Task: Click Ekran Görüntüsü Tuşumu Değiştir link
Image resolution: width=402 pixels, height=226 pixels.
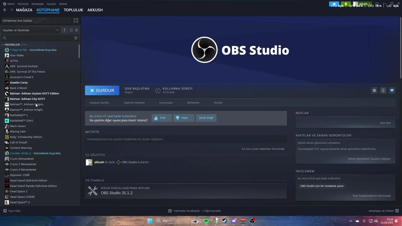Action: coord(369,159)
